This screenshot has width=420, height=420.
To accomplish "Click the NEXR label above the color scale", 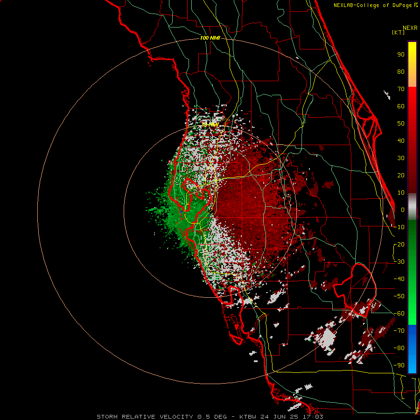I will (410, 28).
